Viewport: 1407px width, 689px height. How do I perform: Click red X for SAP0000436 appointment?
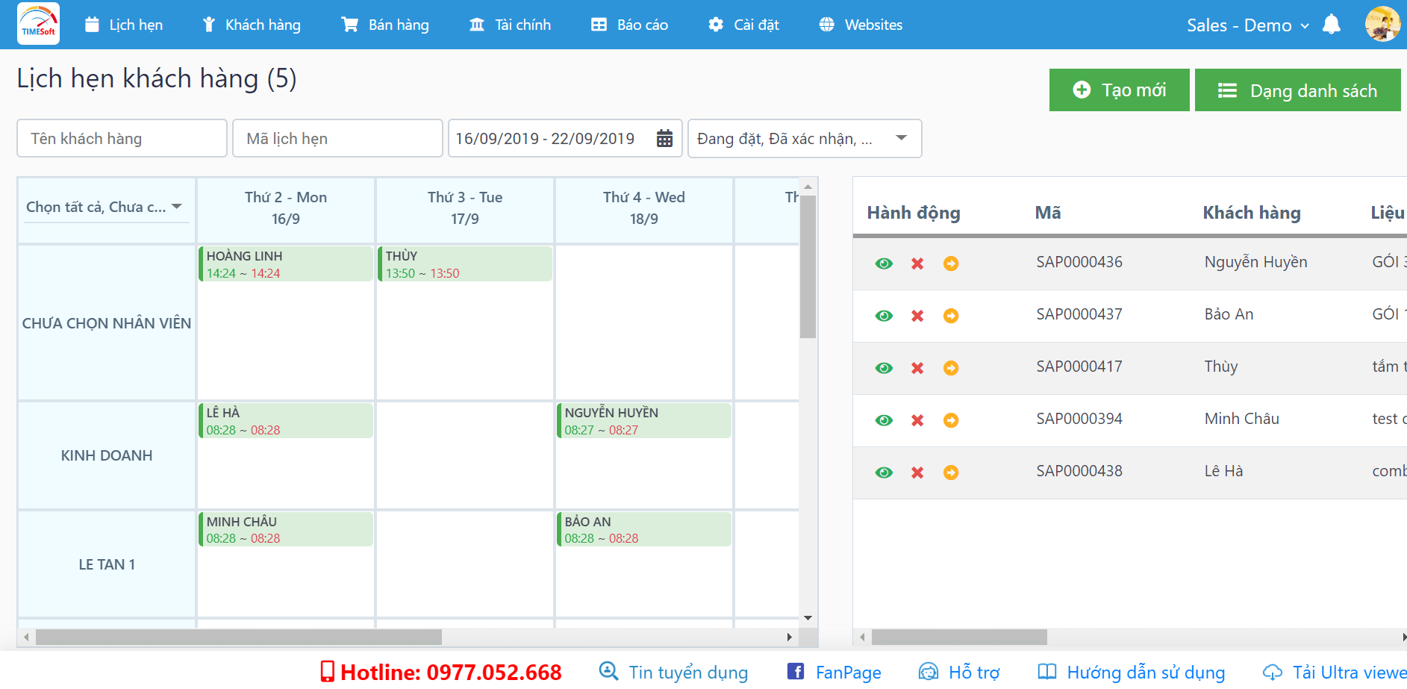point(917,264)
